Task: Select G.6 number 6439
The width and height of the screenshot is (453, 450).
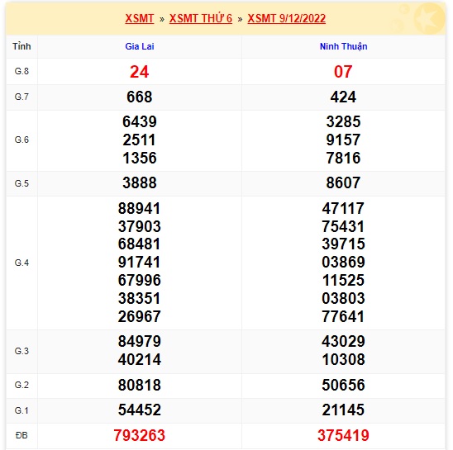Action: (x=140, y=121)
